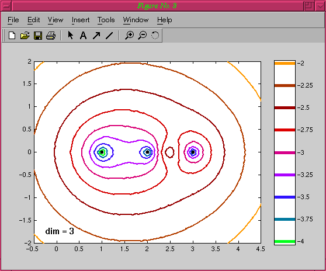Toggle the Zoom Out magnifier
Screen dimensions: 326x271
[143, 35]
